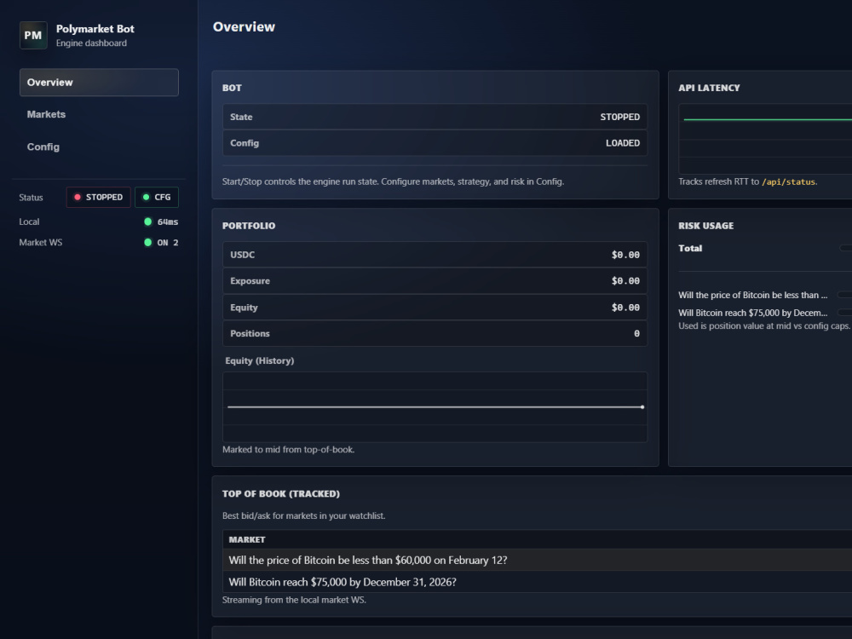Click 'Marked to mid from top-of-book.' note
This screenshot has width=852, height=639.
[289, 450]
